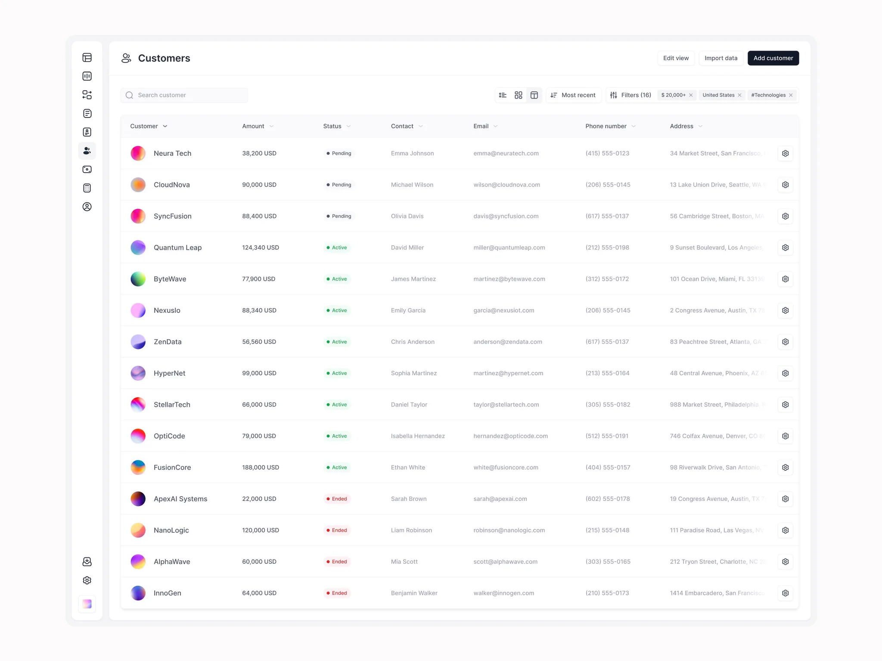Open row settings gear for HyperNet

coord(785,373)
